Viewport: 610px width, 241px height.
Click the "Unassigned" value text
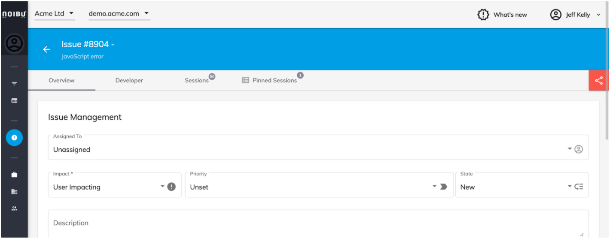(x=72, y=150)
